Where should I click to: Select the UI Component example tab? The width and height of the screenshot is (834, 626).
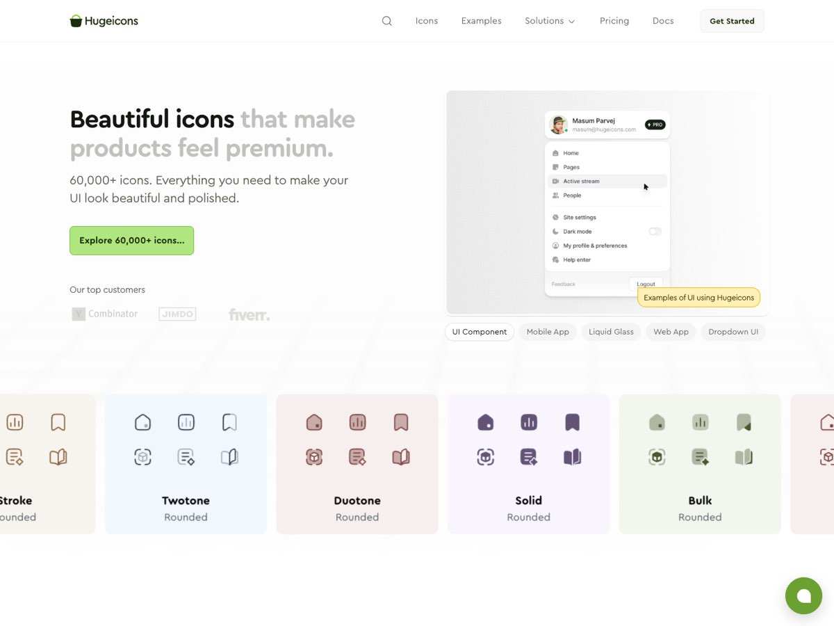tap(480, 332)
